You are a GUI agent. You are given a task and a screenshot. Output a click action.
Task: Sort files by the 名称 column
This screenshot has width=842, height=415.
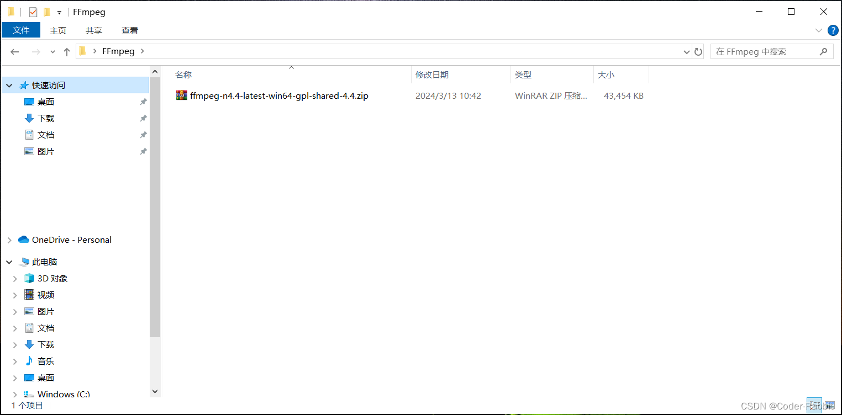pos(183,75)
